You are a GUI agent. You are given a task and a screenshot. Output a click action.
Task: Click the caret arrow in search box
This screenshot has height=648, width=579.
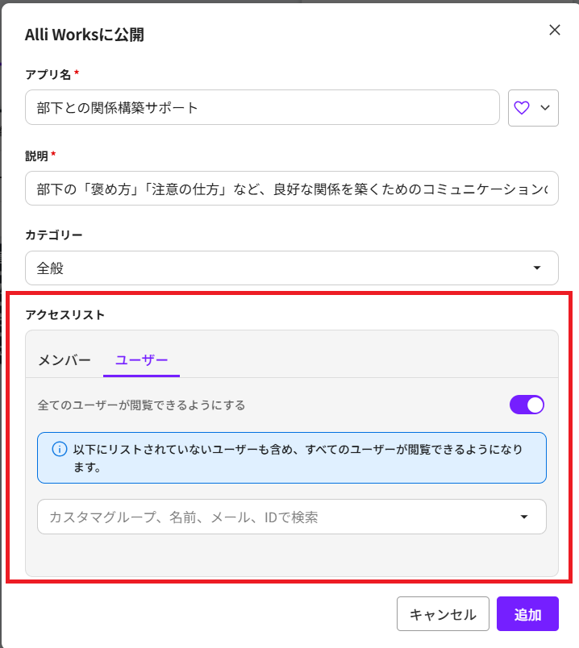525,517
